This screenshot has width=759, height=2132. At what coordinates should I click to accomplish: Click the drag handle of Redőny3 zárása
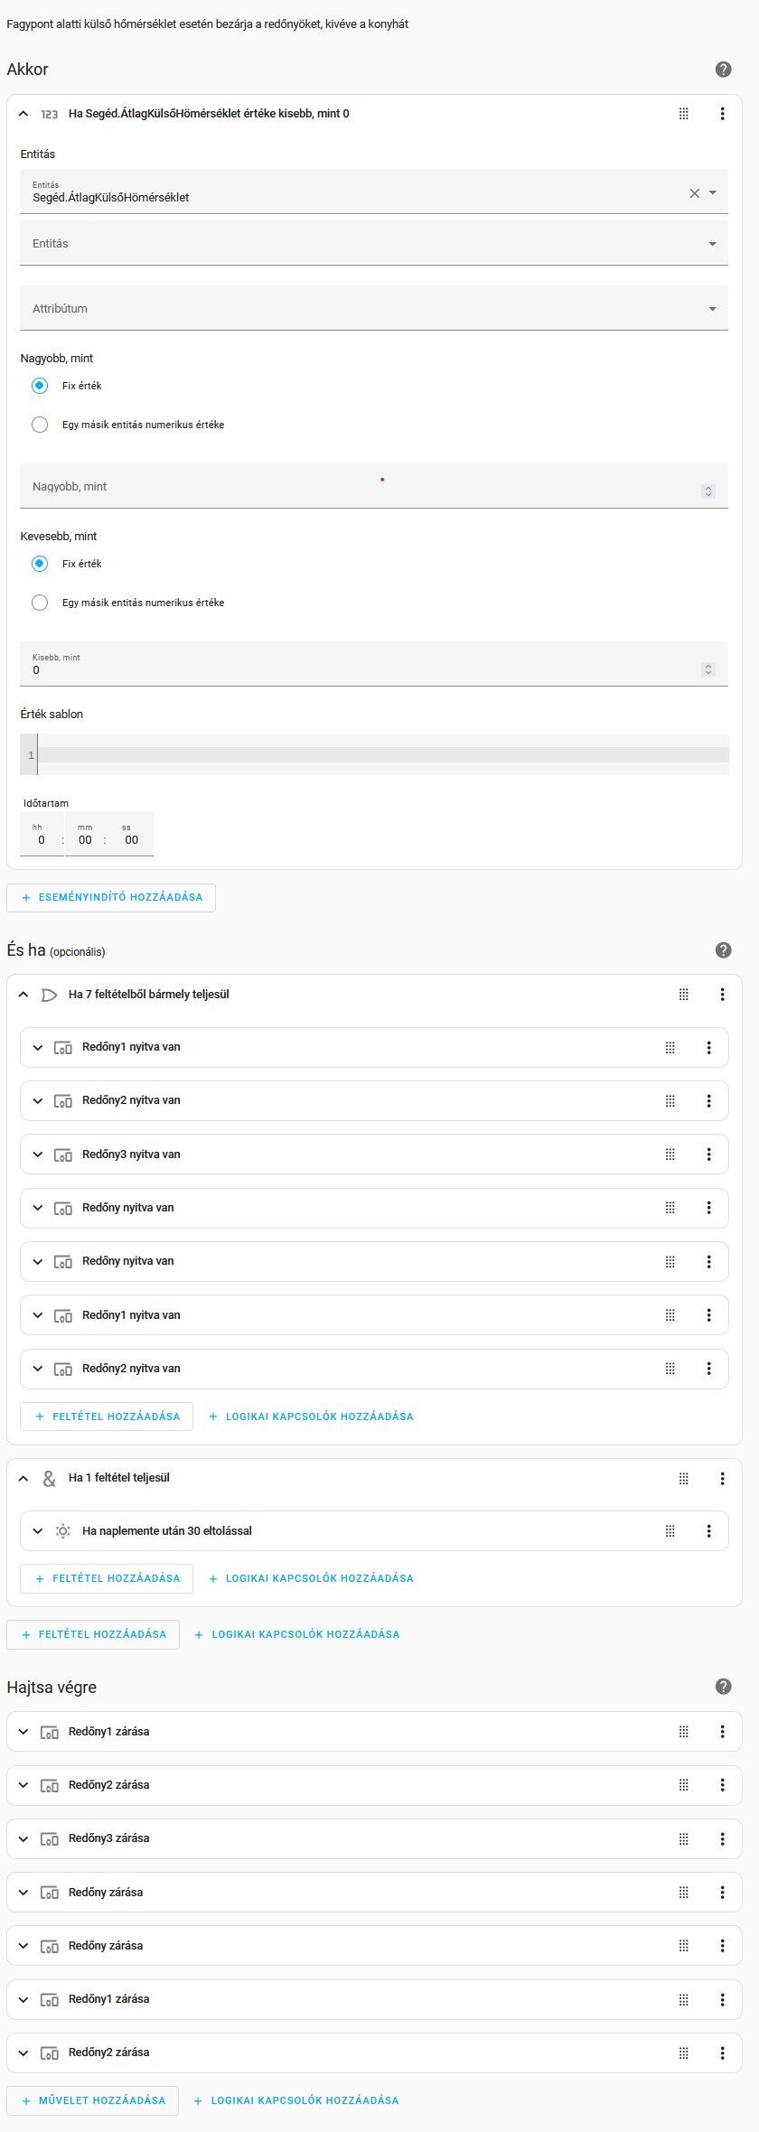tap(684, 1838)
